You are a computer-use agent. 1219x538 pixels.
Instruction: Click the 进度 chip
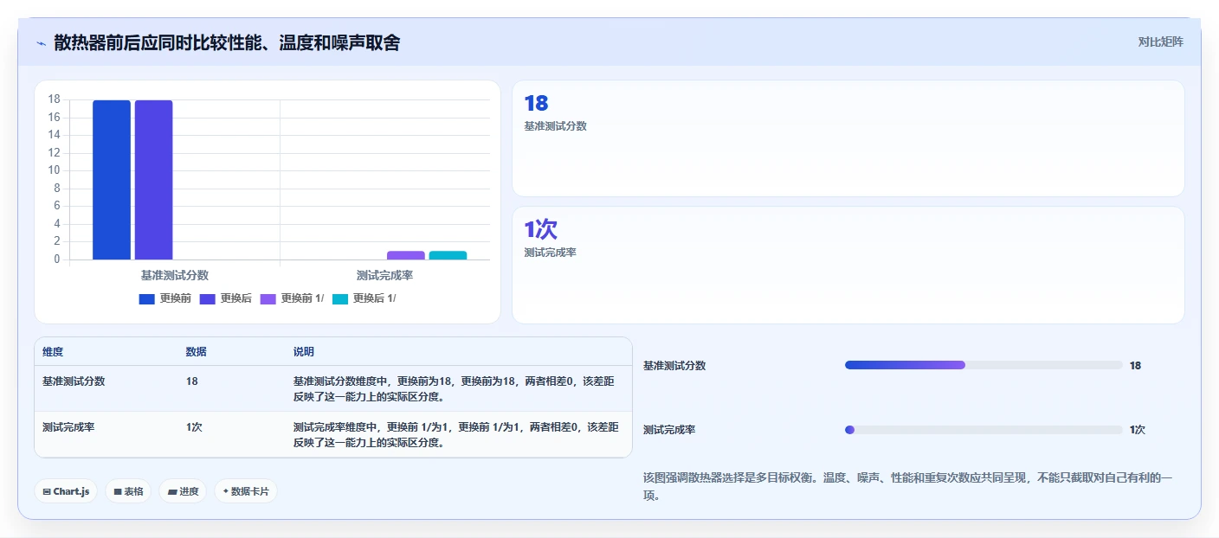[183, 491]
